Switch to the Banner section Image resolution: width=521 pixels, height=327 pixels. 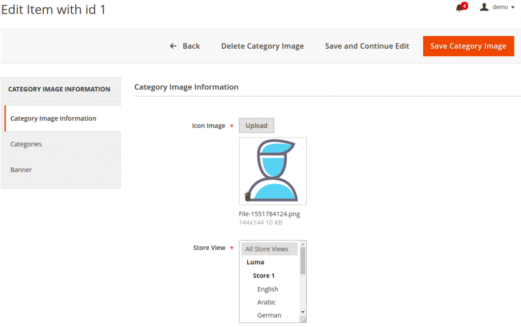[21, 170]
